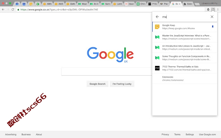Click the Google logo
Screen dimensions: 221x138
[110, 55]
